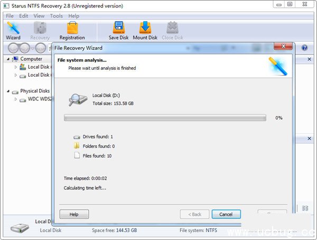Click 'Folders found: 0' text
Viewport: 317px width, 240px height.
tap(99, 146)
